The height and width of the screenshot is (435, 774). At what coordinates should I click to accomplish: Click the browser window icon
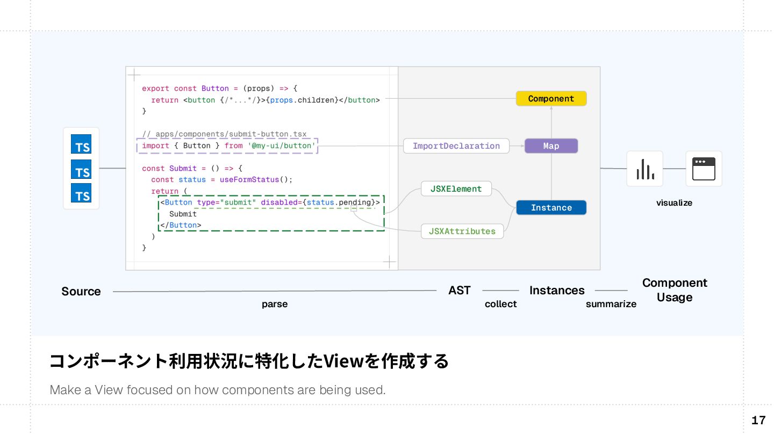point(704,169)
